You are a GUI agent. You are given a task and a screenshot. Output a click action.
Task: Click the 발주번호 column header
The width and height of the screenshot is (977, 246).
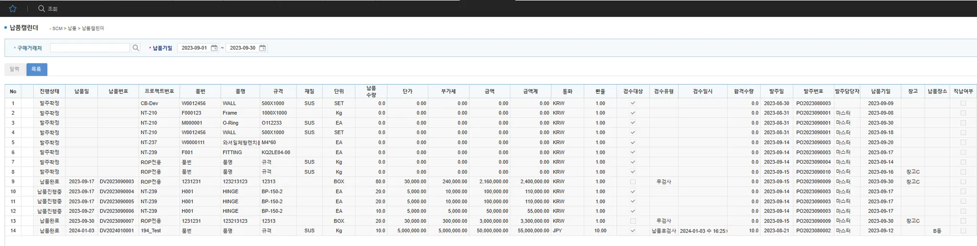point(813,91)
